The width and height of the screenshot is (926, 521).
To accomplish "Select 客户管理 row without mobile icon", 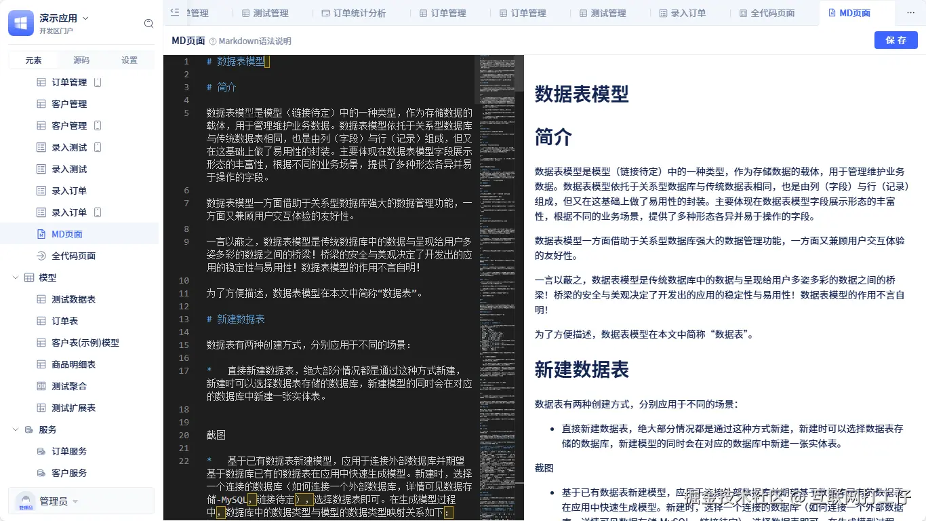I will (x=79, y=104).
